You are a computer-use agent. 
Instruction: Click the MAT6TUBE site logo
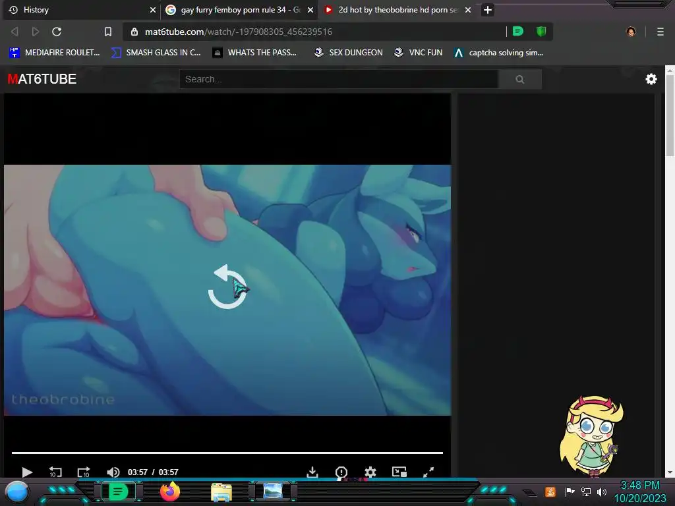(x=42, y=79)
